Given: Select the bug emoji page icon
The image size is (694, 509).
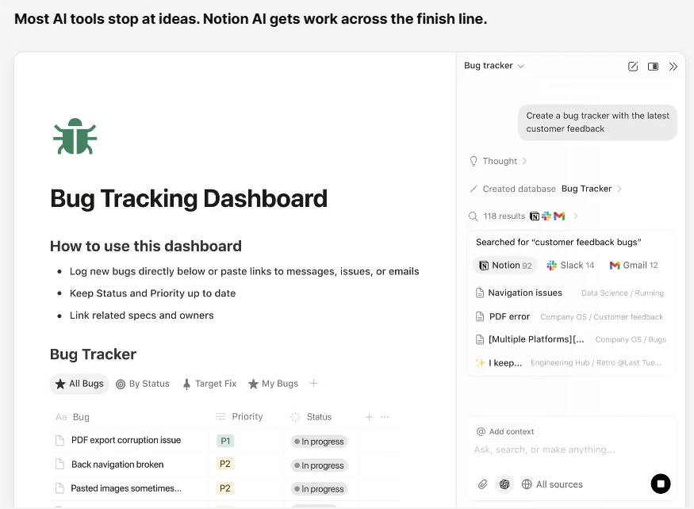Looking at the screenshot, I should (74, 135).
